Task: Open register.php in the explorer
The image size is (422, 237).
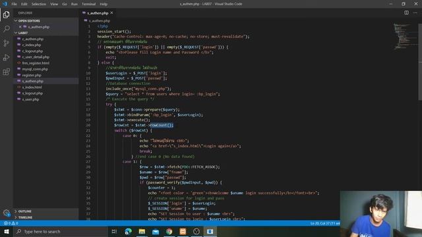Action: tap(32, 75)
